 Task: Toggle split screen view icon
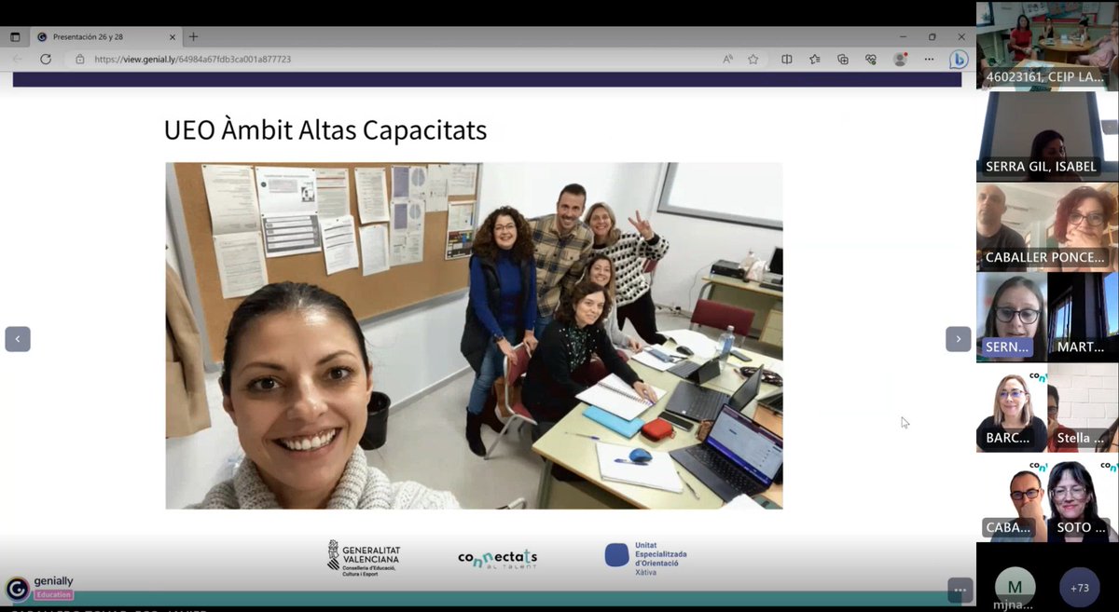(x=787, y=59)
